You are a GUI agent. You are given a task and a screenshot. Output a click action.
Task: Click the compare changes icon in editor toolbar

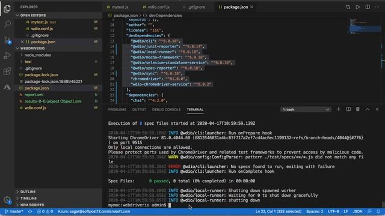pos(348,7)
